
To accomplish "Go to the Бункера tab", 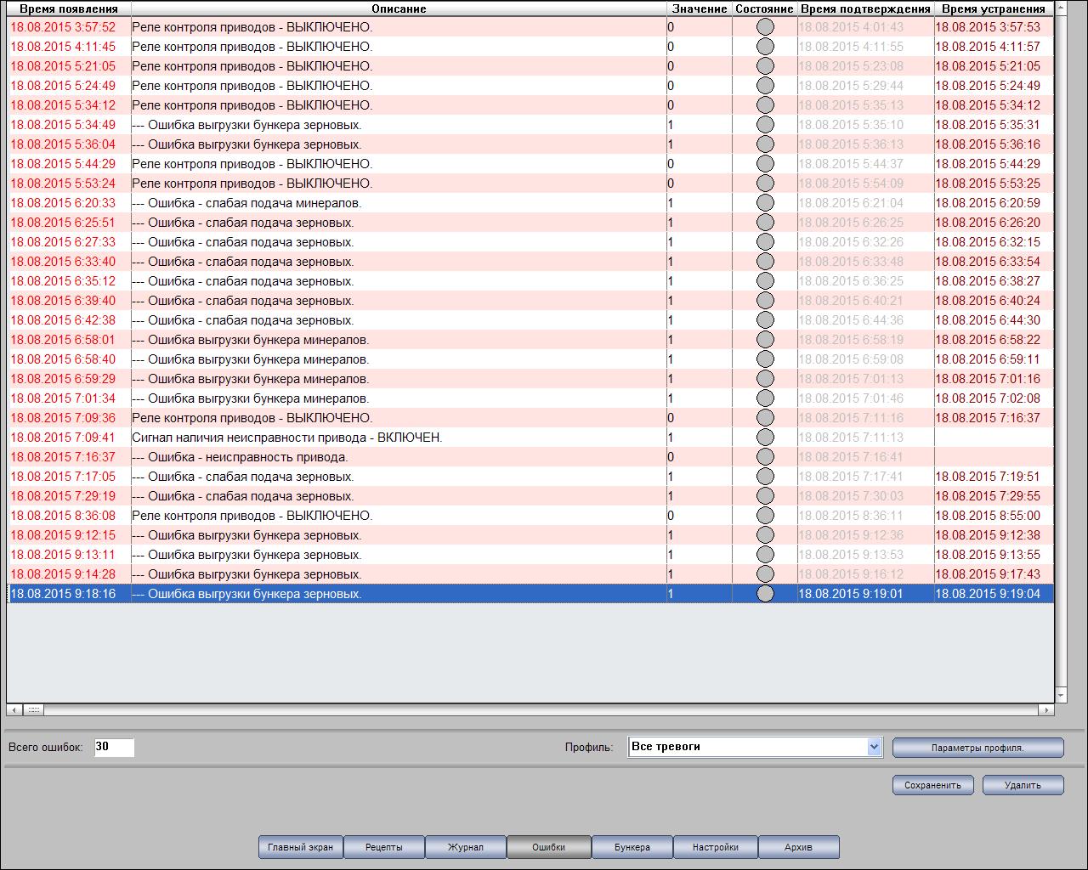I will pos(632,847).
